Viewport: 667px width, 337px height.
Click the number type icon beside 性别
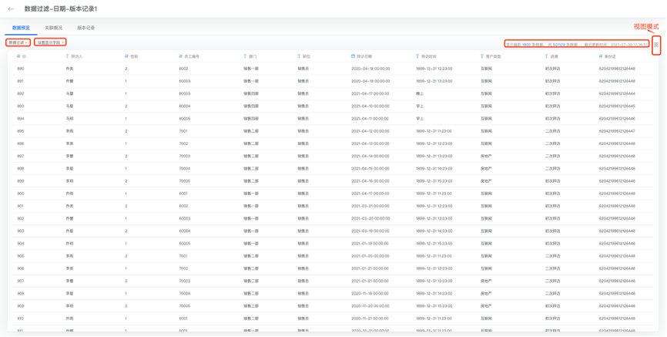126,56
